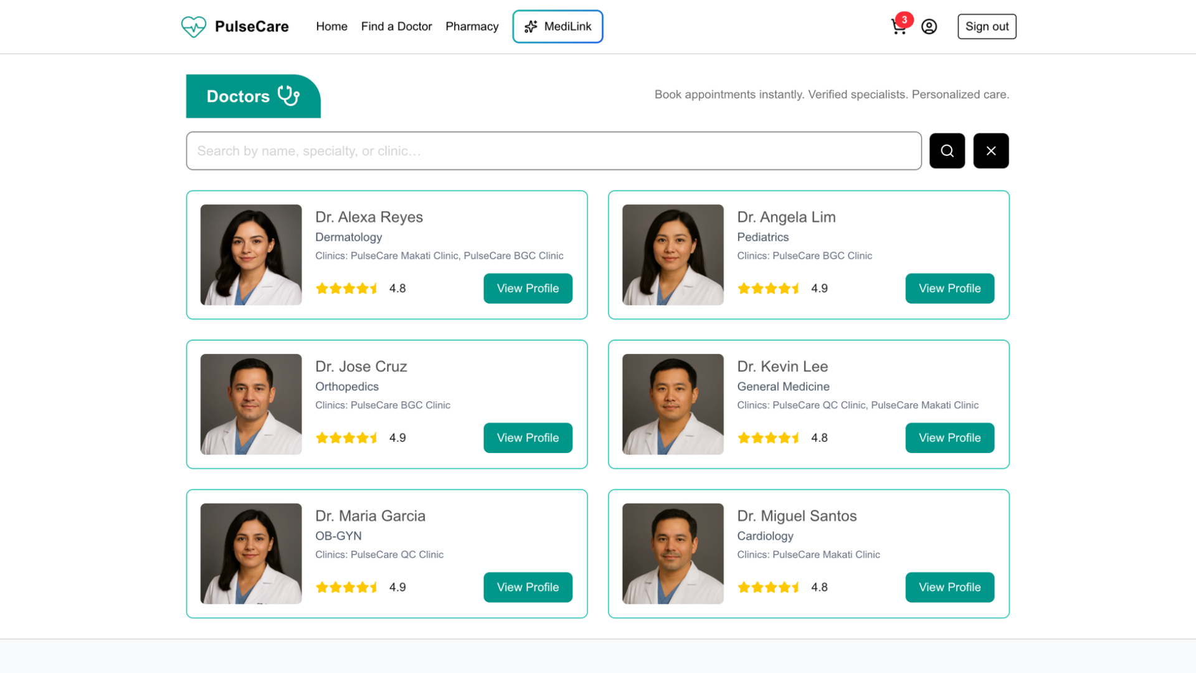View Profile of Dr. Angela Lim

(949, 289)
